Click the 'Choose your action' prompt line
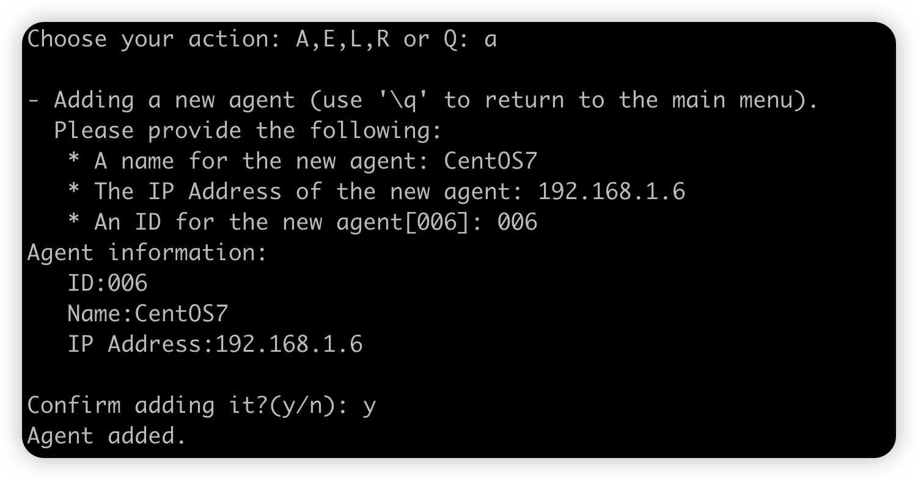 coord(262,39)
